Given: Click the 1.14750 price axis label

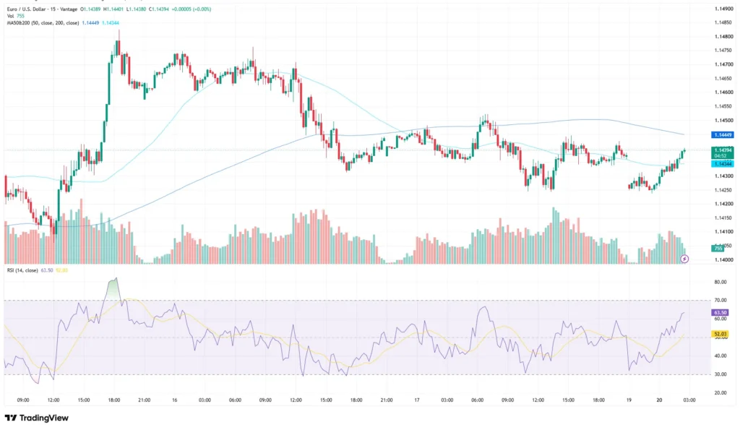Looking at the screenshot, I should (x=723, y=51).
